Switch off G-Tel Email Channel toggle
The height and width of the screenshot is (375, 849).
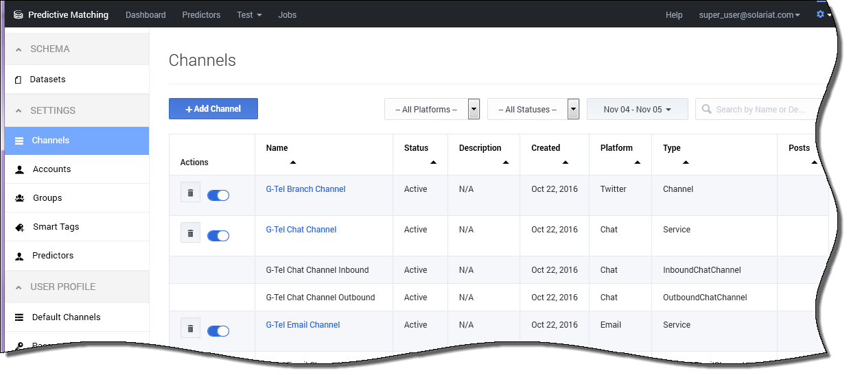point(218,331)
